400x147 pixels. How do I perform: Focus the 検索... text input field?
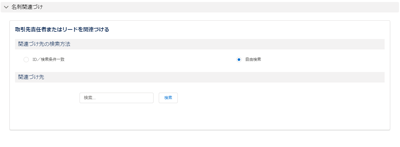point(117,98)
